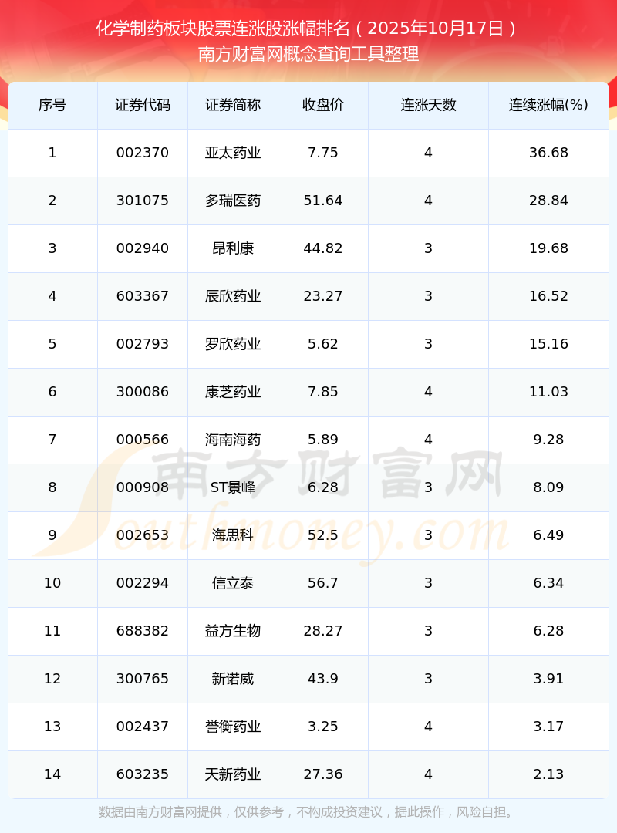617x833 pixels.
Task: Click closing price 51.64
Action: pos(323,201)
